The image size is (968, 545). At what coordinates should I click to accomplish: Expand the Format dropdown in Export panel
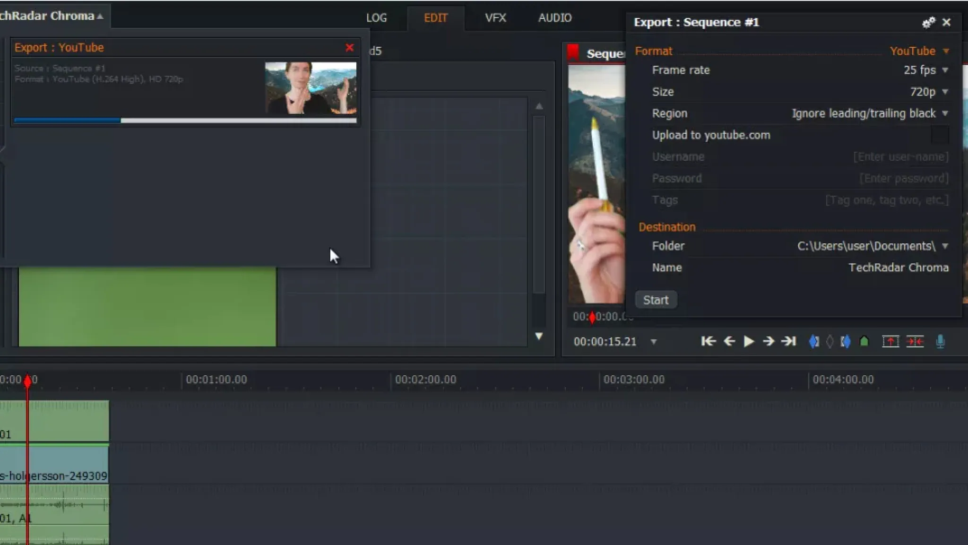click(x=946, y=51)
